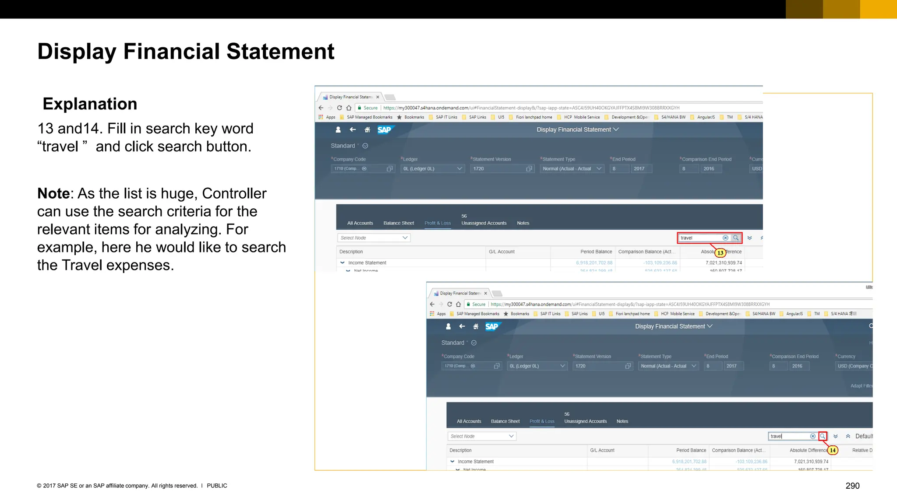Switch to Balance Sheet tab in upper screenshot
897x504 pixels.
(x=399, y=223)
